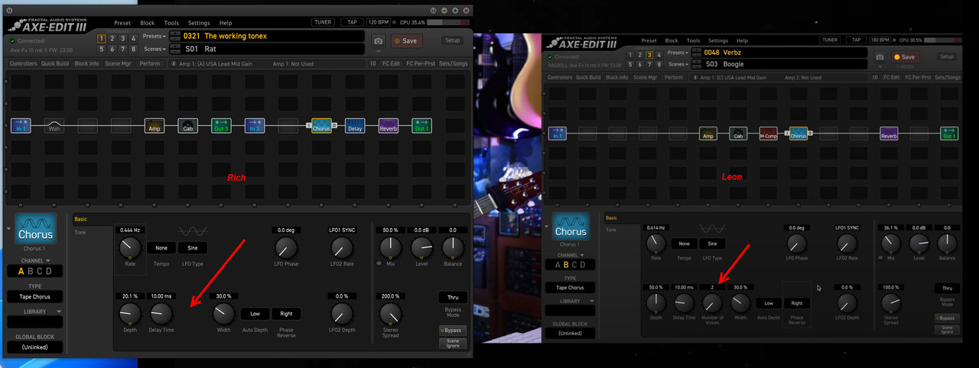Select the Out 1 block in Leon window

(949, 134)
